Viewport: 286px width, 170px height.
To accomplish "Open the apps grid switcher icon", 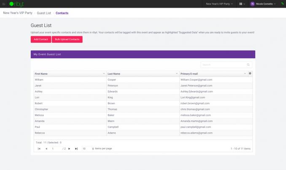I will click(241, 4).
